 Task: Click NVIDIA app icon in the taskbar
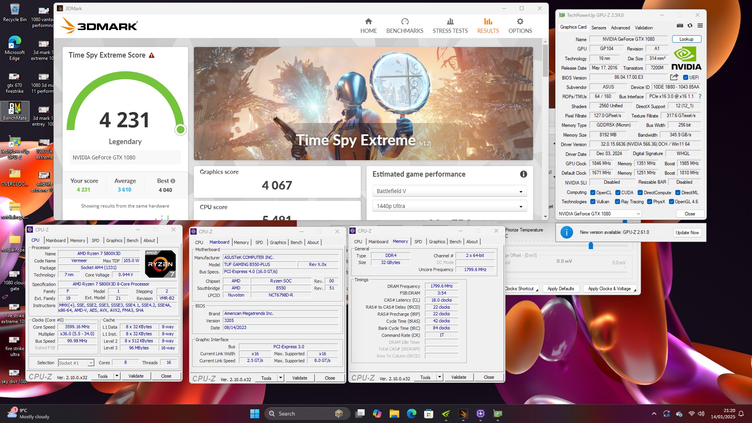(x=446, y=414)
